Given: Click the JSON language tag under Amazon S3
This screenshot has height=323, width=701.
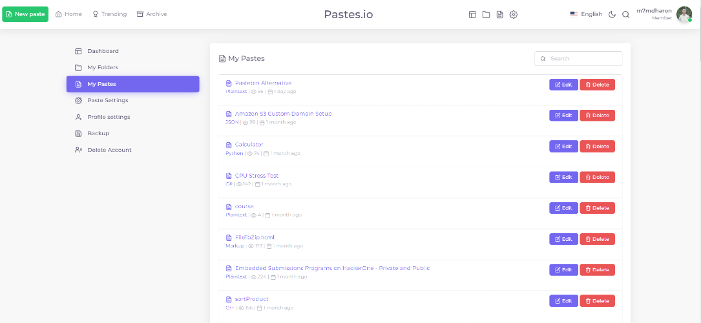Looking at the screenshot, I should pos(232,122).
